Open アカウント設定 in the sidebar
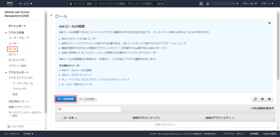The height and width of the screenshot is (137, 280). click(x=17, y=66)
